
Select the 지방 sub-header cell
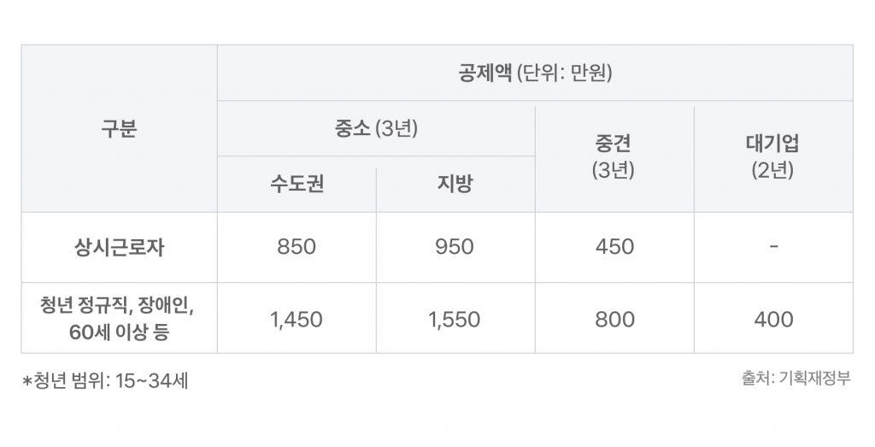(455, 185)
